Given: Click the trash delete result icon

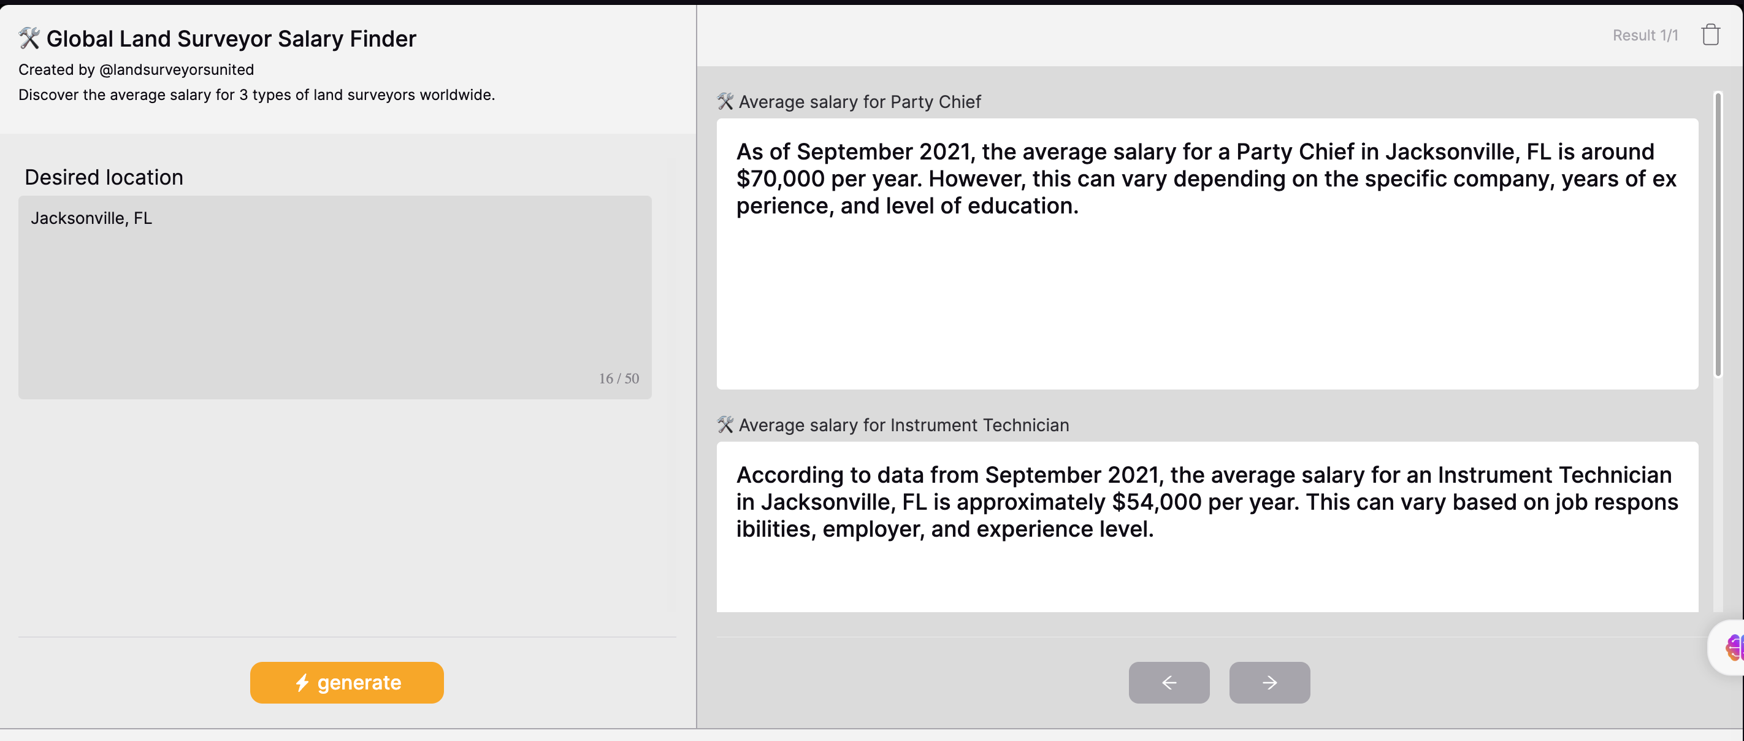Looking at the screenshot, I should coord(1710,34).
